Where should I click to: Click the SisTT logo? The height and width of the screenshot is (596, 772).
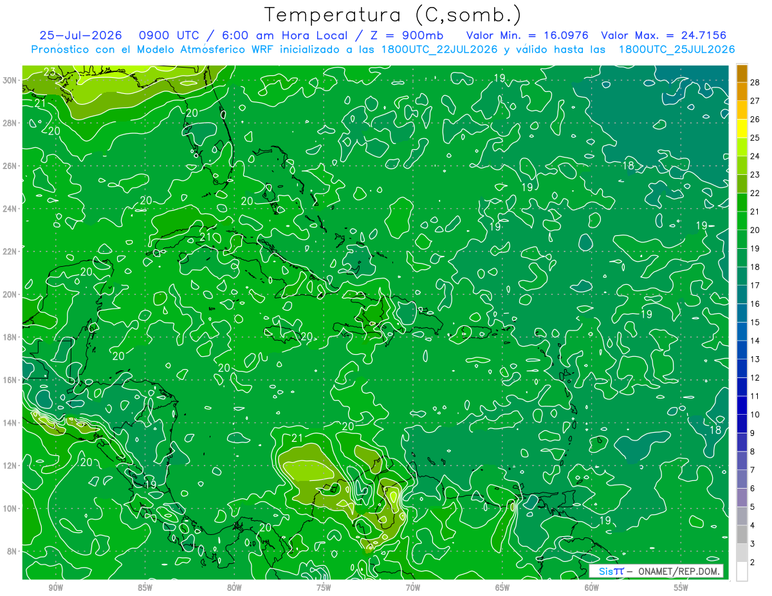coord(611,571)
